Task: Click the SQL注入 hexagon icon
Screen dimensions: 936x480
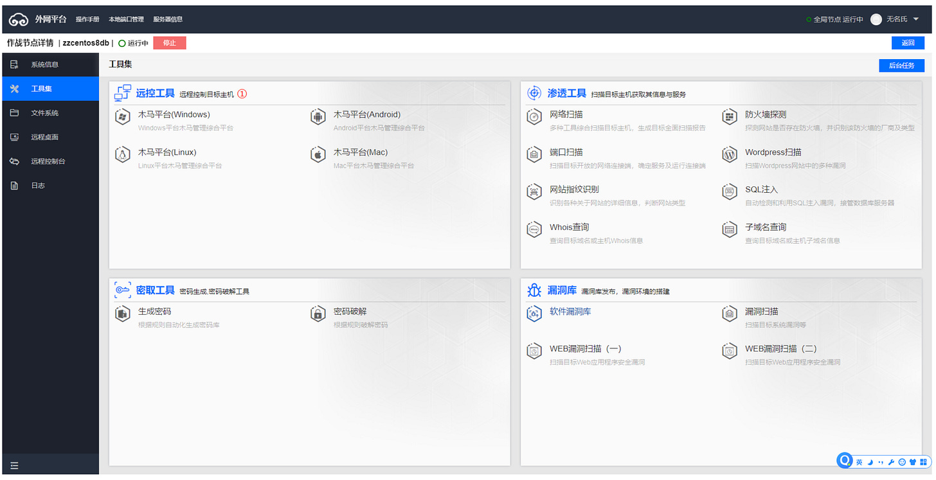Action: click(x=729, y=192)
